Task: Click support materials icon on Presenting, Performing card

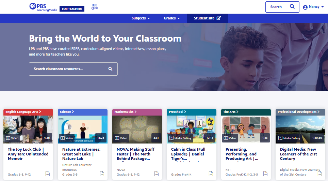Action: click(x=265, y=174)
